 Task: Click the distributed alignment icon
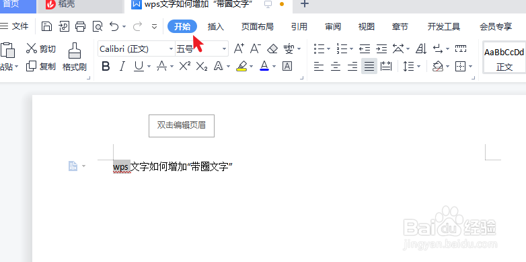coord(387,66)
